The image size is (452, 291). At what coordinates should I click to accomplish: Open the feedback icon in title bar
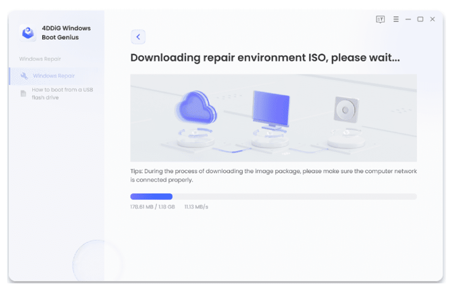(x=380, y=19)
